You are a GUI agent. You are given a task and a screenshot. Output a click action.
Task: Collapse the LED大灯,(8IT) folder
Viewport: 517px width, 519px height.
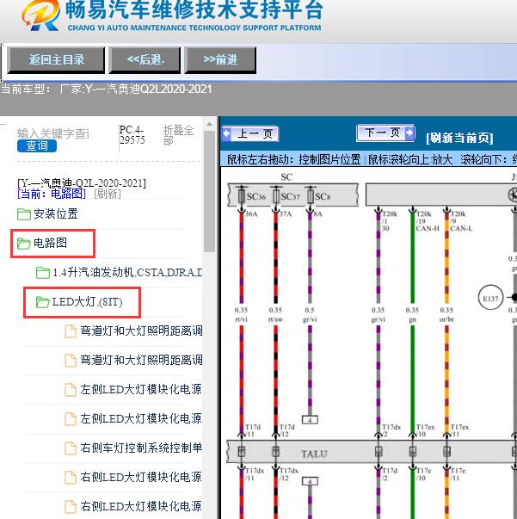tap(88, 302)
